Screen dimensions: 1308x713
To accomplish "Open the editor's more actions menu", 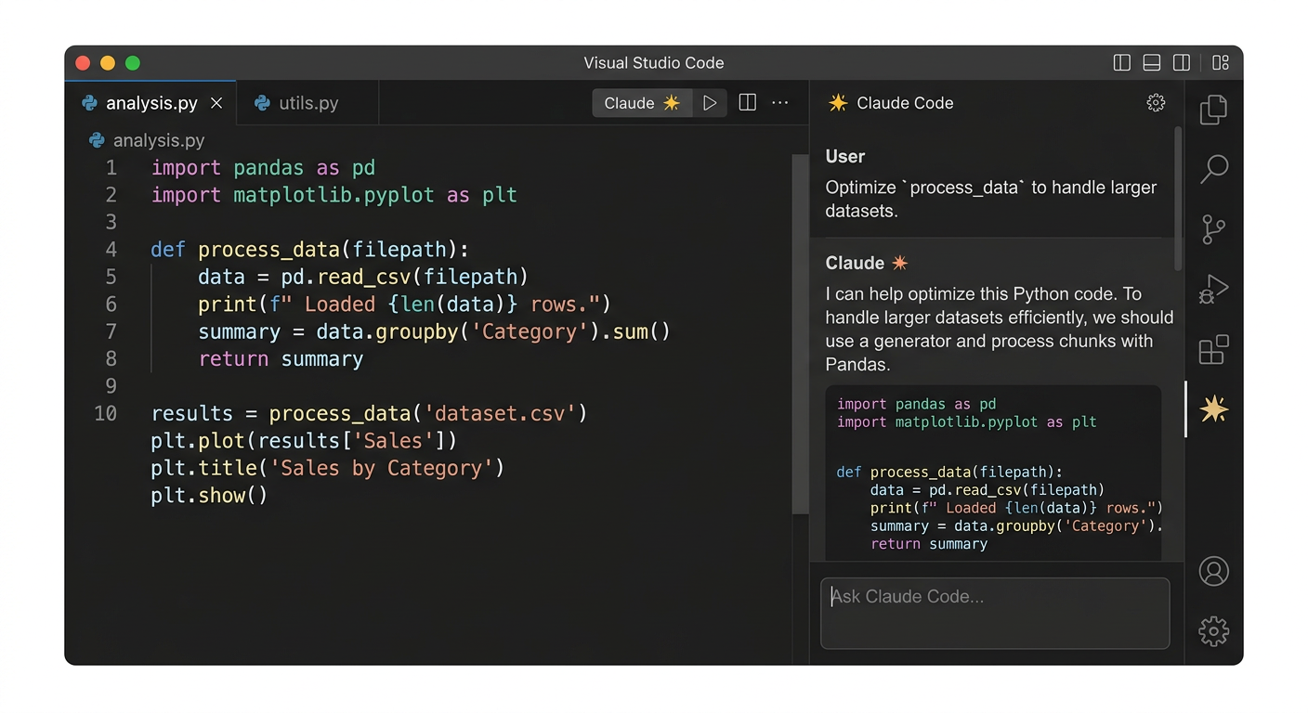I will coord(779,103).
